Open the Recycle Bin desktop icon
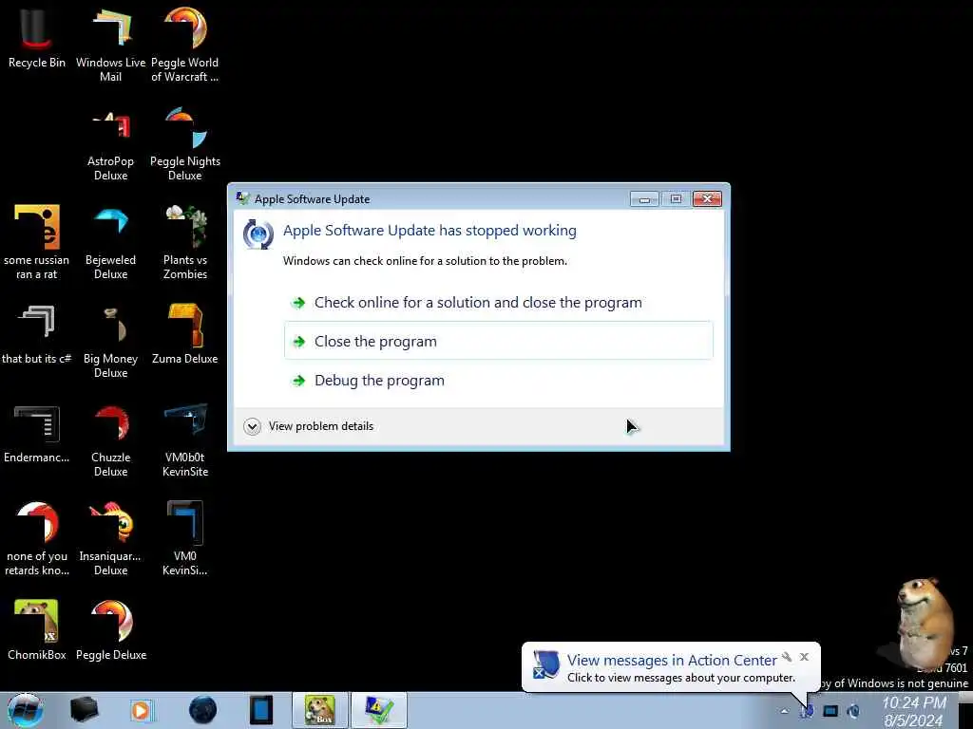The width and height of the screenshot is (973, 729). [x=37, y=38]
